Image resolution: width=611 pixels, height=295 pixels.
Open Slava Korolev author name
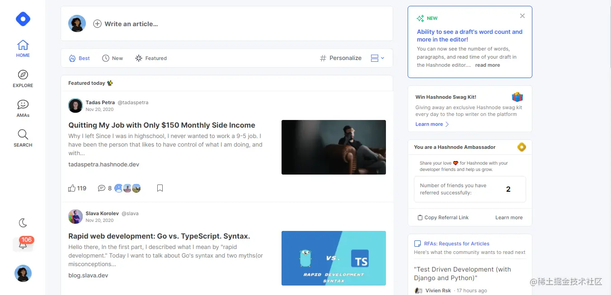[102, 213]
